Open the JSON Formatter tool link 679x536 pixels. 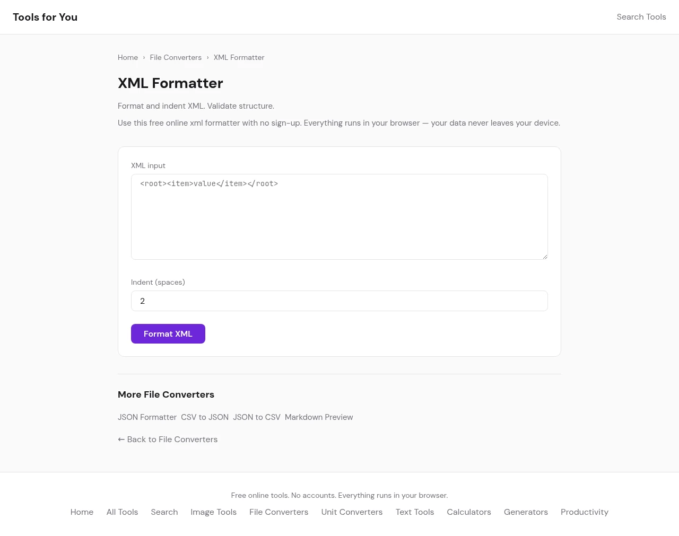[147, 417]
